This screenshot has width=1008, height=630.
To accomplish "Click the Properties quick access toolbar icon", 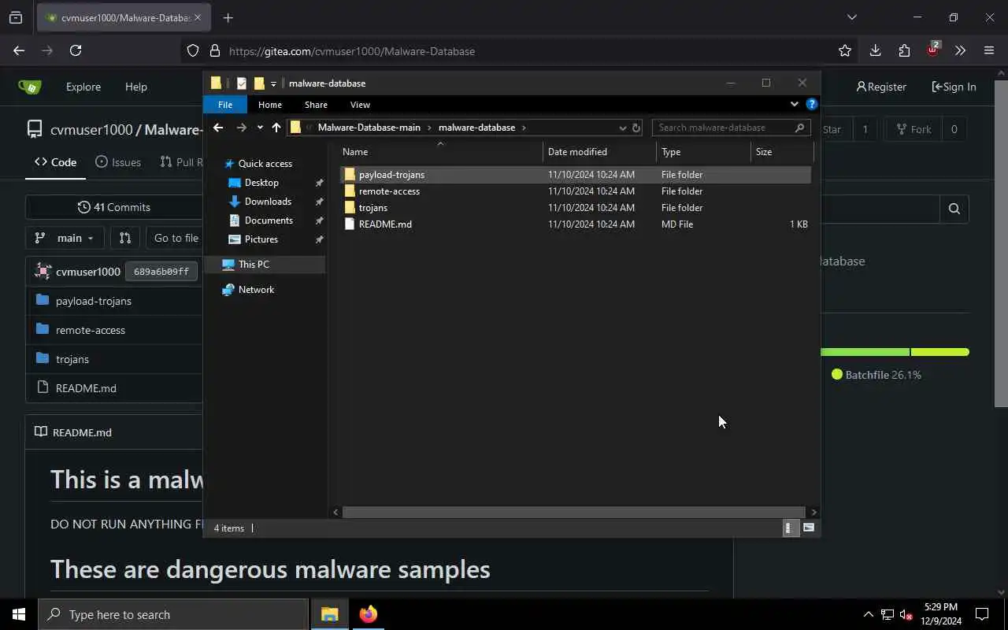I will click(x=242, y=83).
